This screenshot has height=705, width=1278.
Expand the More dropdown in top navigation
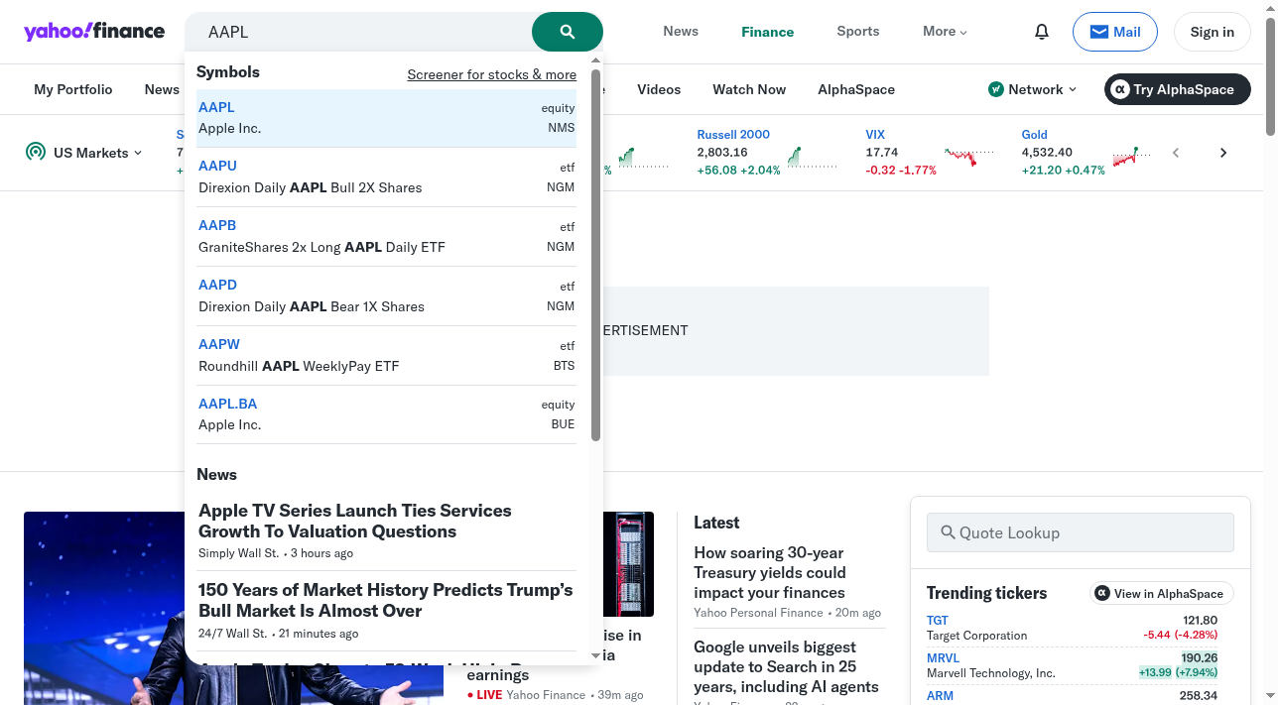tap(945, 32)
